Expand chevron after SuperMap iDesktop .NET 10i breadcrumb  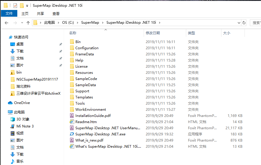pyautogui.click(x=160, y=23)
